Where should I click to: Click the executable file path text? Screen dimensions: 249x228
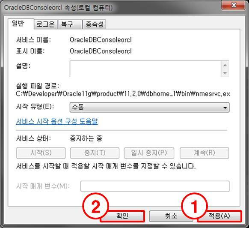(123, 94)
